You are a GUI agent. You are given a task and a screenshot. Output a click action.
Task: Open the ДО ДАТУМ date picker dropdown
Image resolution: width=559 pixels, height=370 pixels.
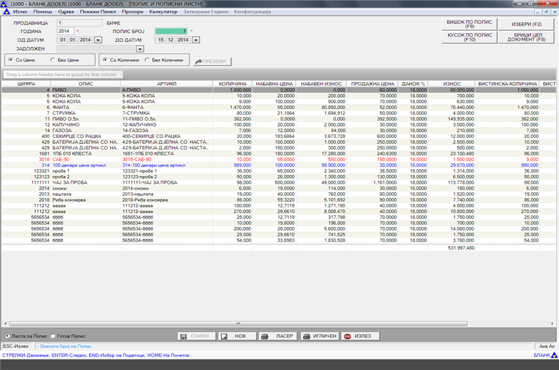pyautogui.click(x=195, y=39)
